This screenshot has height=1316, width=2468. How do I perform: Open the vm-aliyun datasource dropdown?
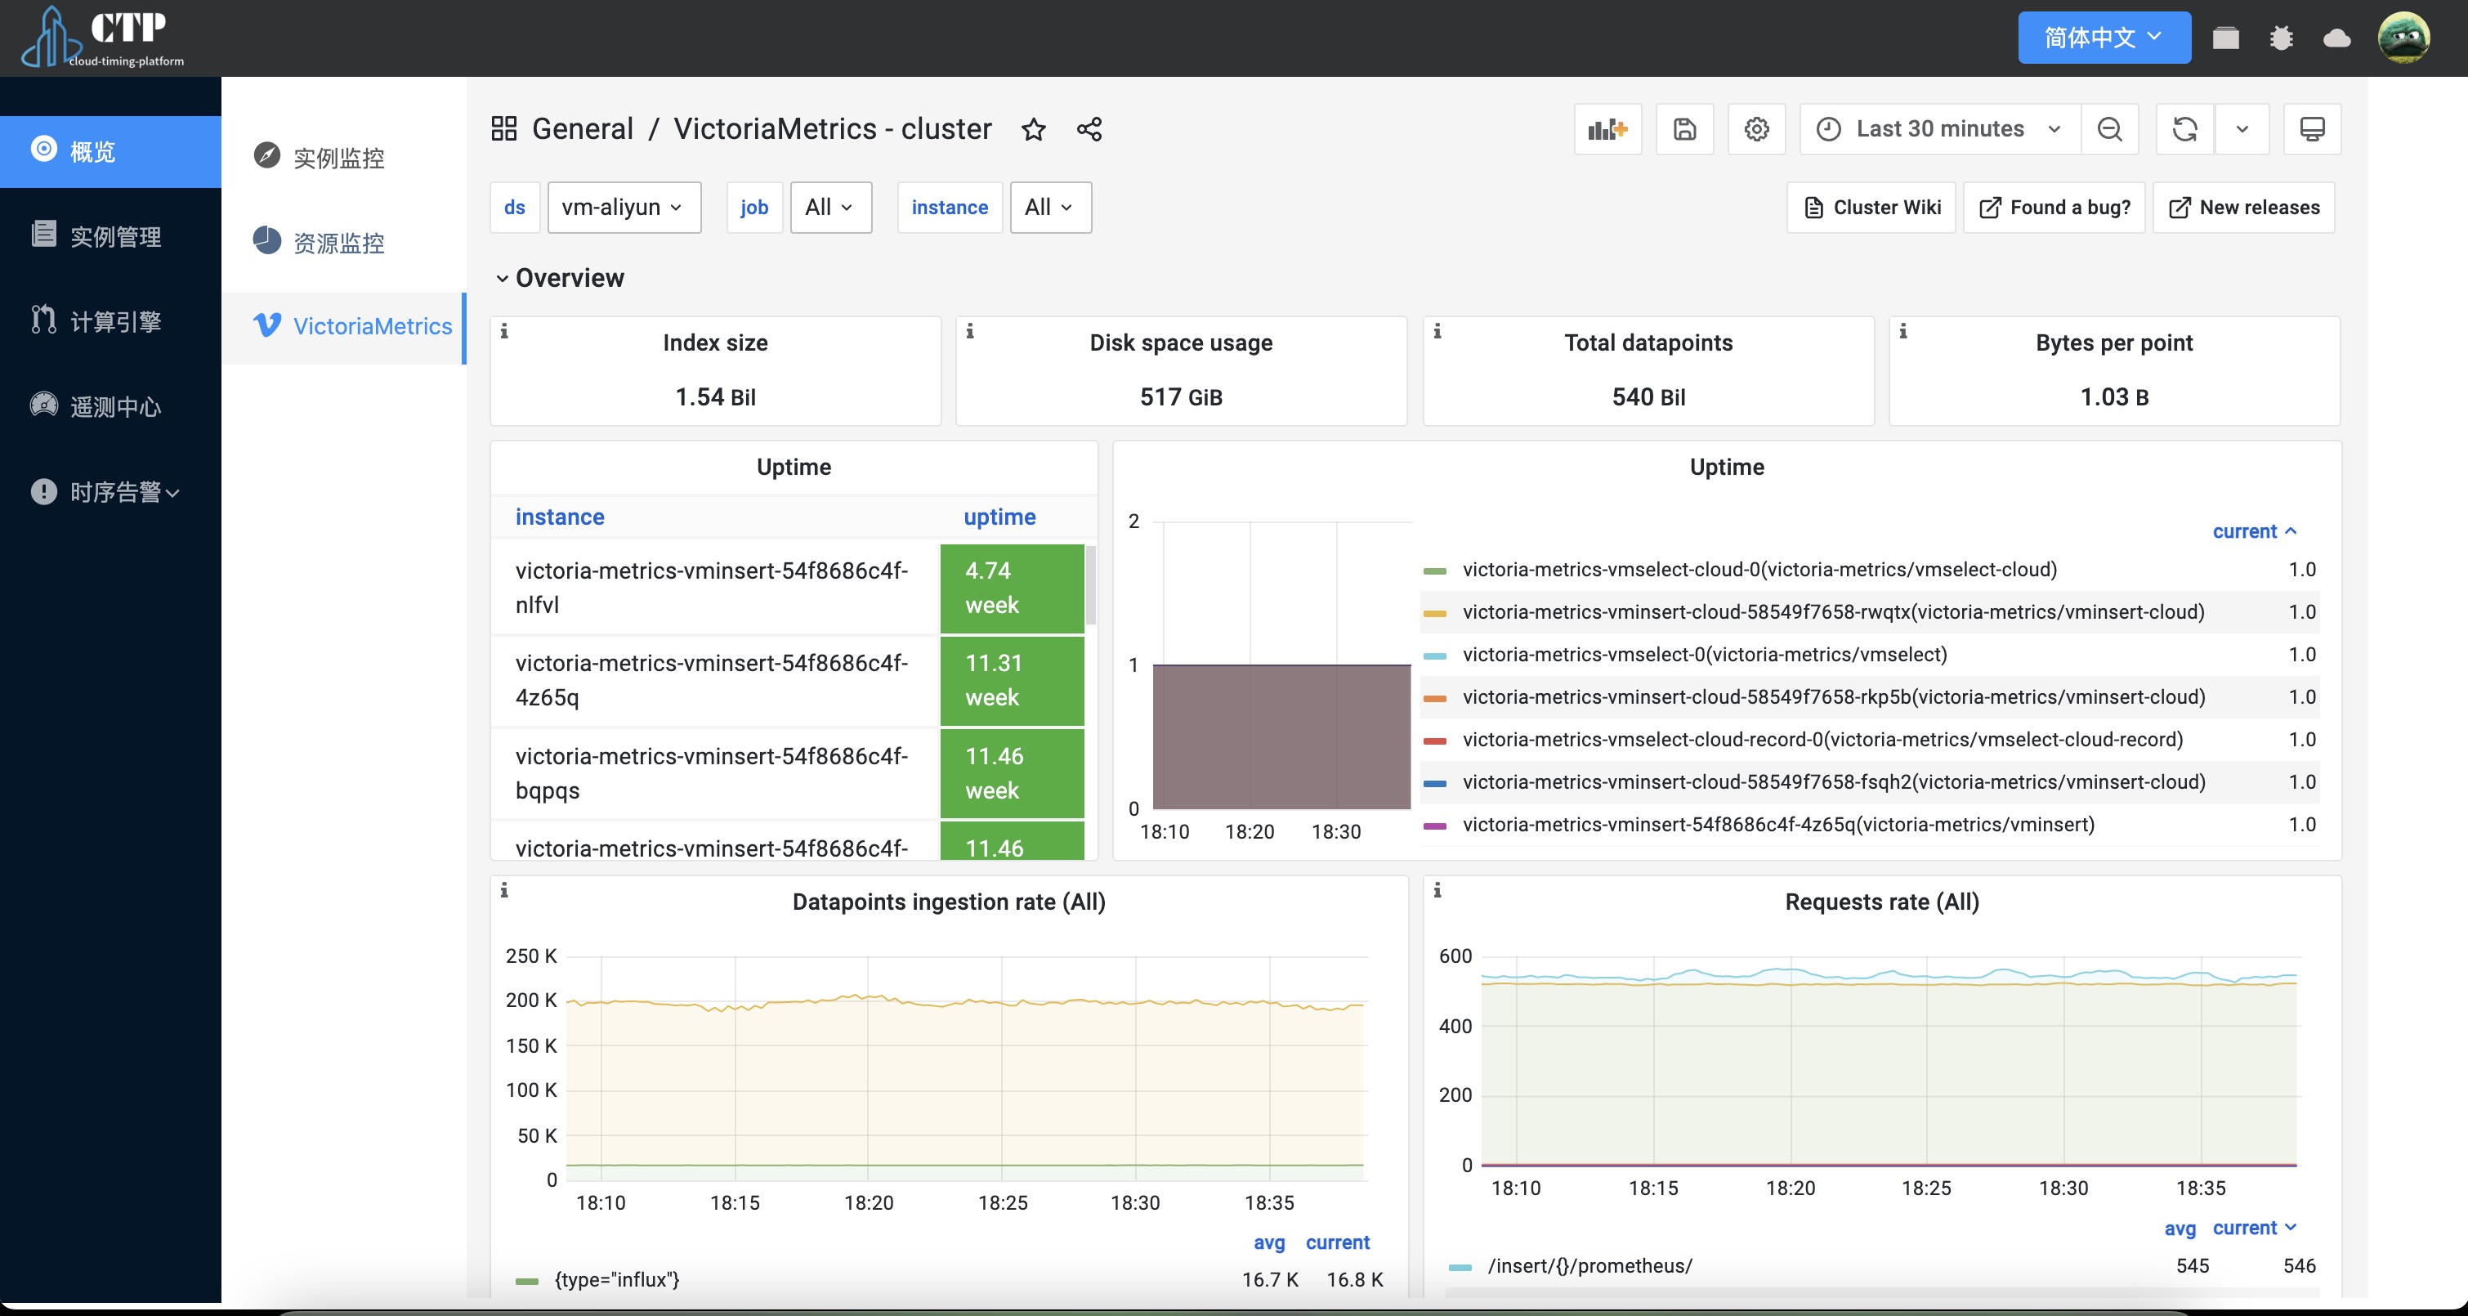624,207
